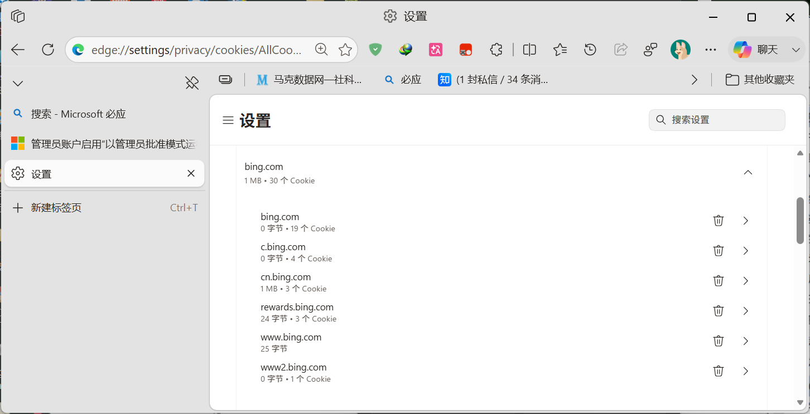The height and width of the screenshot is (414, 810).
Task: Open the zoom magnifier in address bar
Action: pos(321,50)
